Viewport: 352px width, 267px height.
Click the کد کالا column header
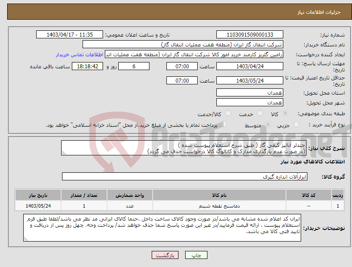coord(308,195)
